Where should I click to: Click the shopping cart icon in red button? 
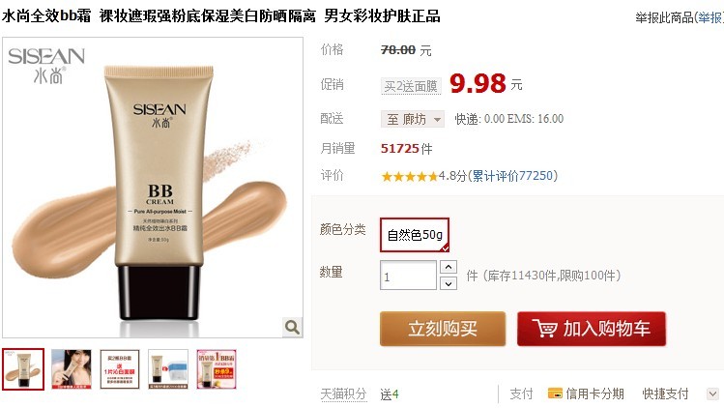click(x=544, y=329)
